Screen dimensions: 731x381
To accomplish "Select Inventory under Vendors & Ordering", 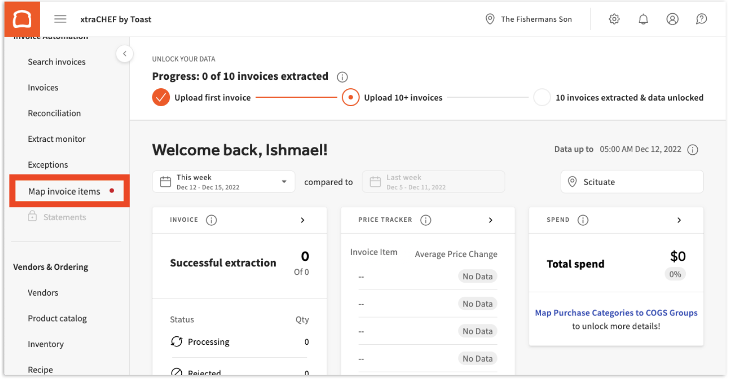I will tap(46, 344).
